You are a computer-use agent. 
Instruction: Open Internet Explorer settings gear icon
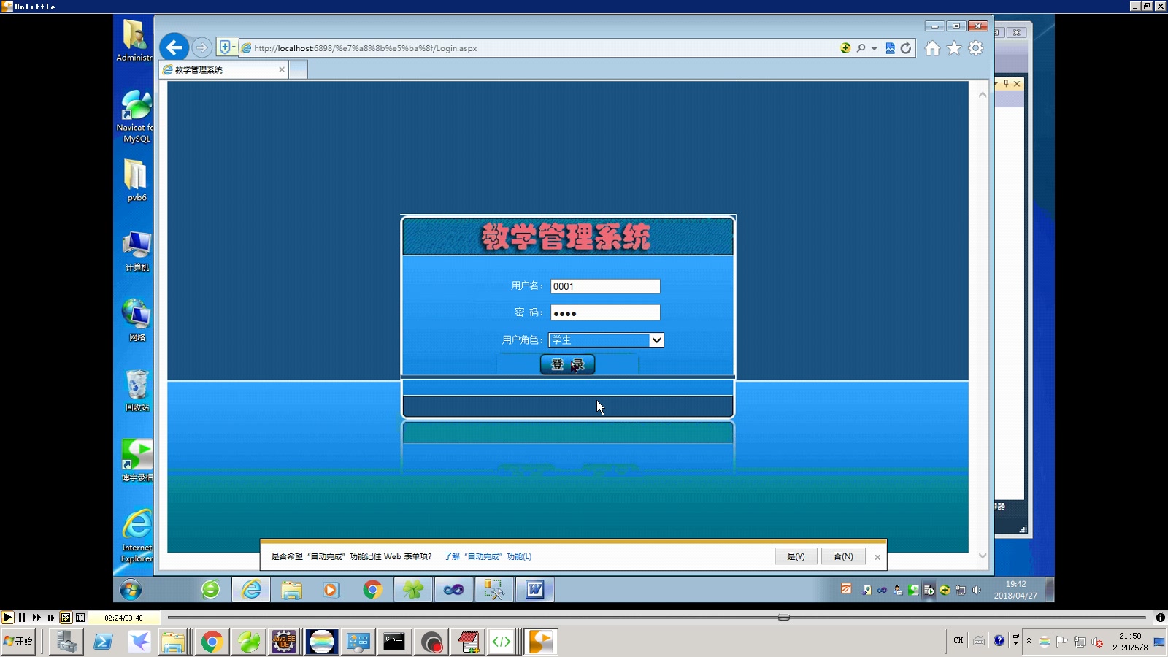pyautogui.click(x=975, y=48)
